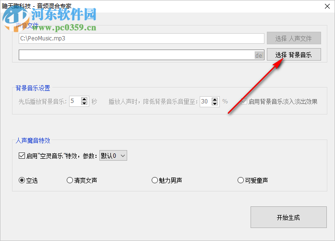Decrease volume percent spinner down arrow
Image resolution: width=335 pixels, height=241 pixels.
click(215, 103)
